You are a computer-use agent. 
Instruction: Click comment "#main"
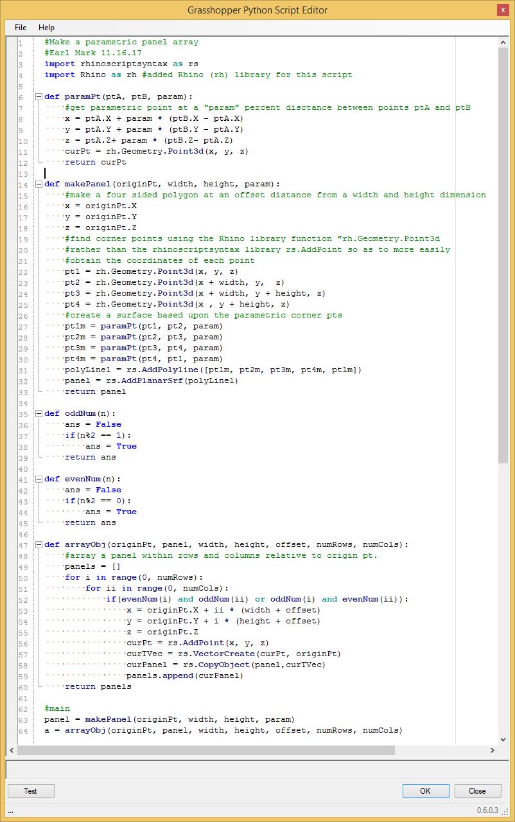click(57, 708)
